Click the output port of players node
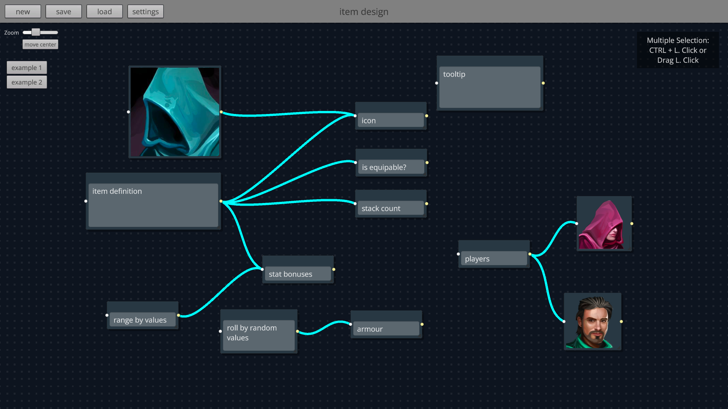 [530, 254]
